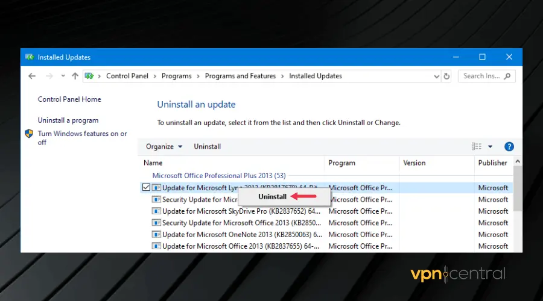Navigate to Programs breadcrumb
The image size is (543, 301).
pyautogui.click(x=177, y=76)
